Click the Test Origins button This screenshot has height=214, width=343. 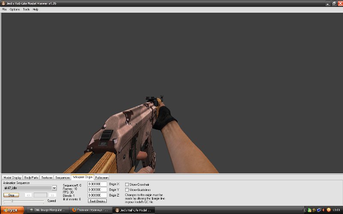pos(97,201)
